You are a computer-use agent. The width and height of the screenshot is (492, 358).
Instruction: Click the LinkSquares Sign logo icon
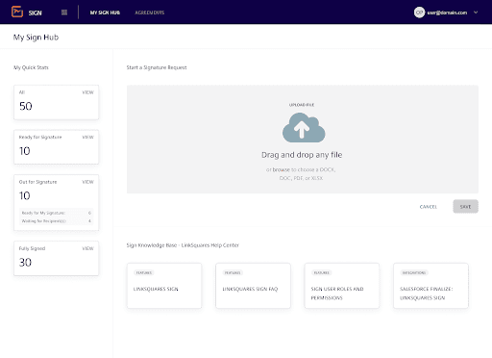click(x=17, y=12)
